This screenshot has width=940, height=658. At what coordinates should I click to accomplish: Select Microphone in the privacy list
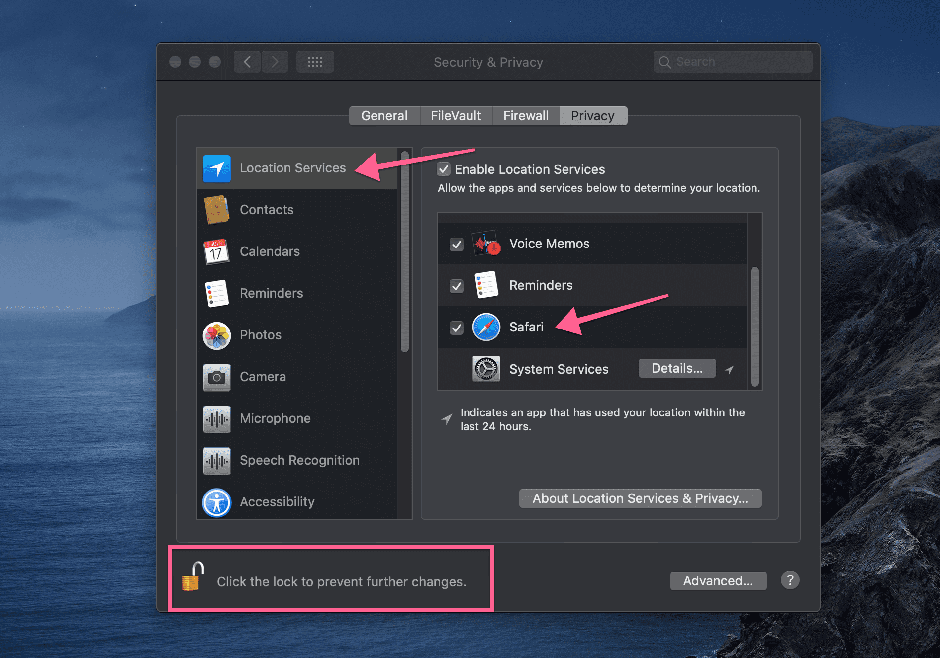(276, 418)
